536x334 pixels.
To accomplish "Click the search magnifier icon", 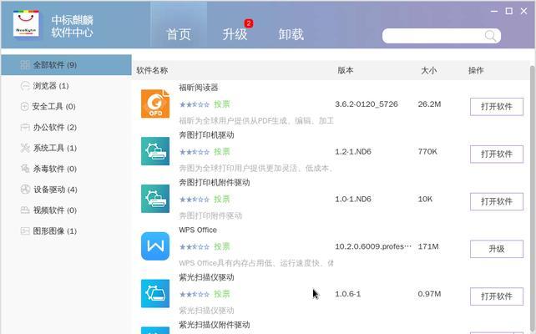I will [x=490, y=36].
